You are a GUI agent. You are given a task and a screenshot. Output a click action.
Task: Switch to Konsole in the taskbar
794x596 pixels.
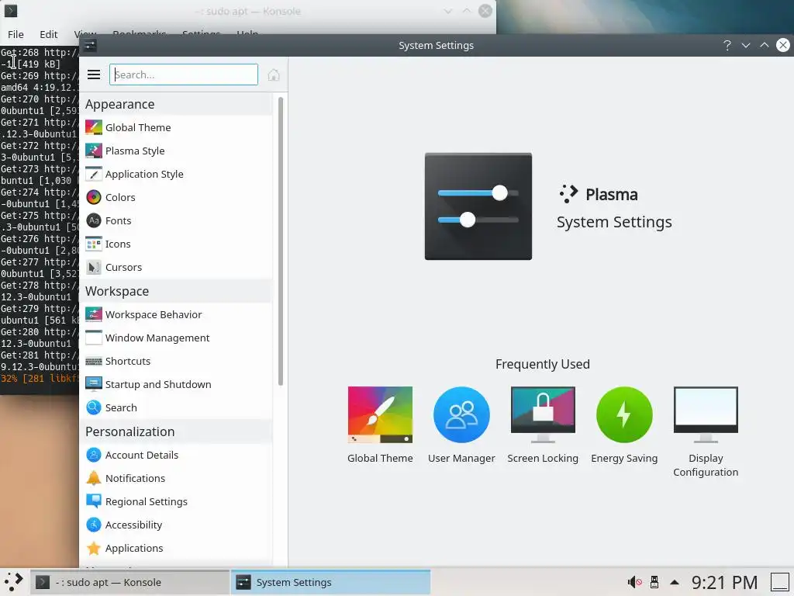click(x=129, y=582)
